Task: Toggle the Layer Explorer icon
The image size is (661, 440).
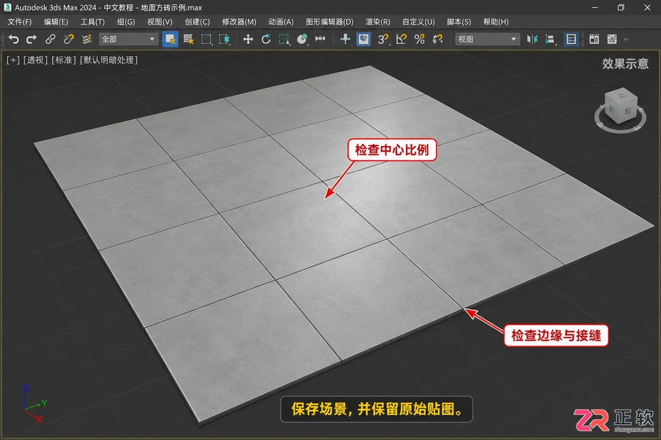Action: tap(594, 39)
